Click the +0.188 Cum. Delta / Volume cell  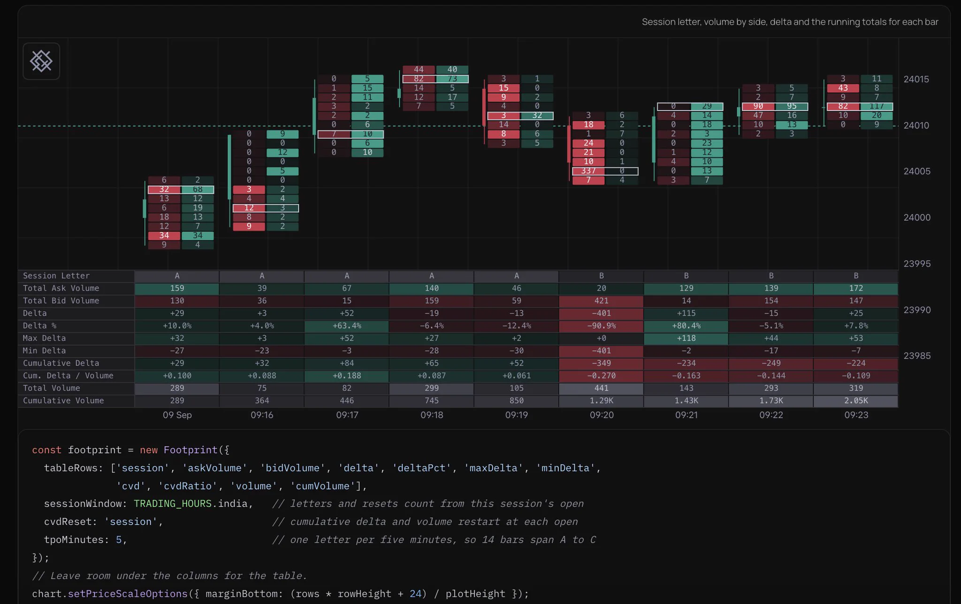[x=347, y=376]
